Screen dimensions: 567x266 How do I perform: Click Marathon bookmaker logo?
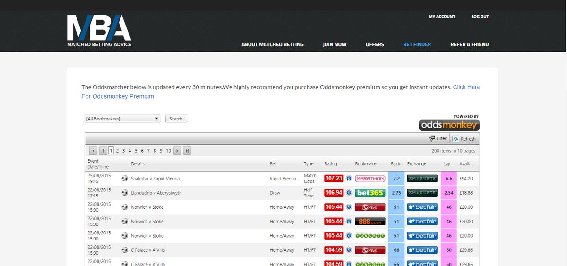pos(370,179)
